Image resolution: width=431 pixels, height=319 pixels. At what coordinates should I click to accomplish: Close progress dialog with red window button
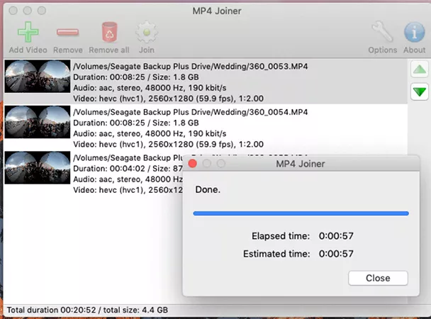click(192, 164)
